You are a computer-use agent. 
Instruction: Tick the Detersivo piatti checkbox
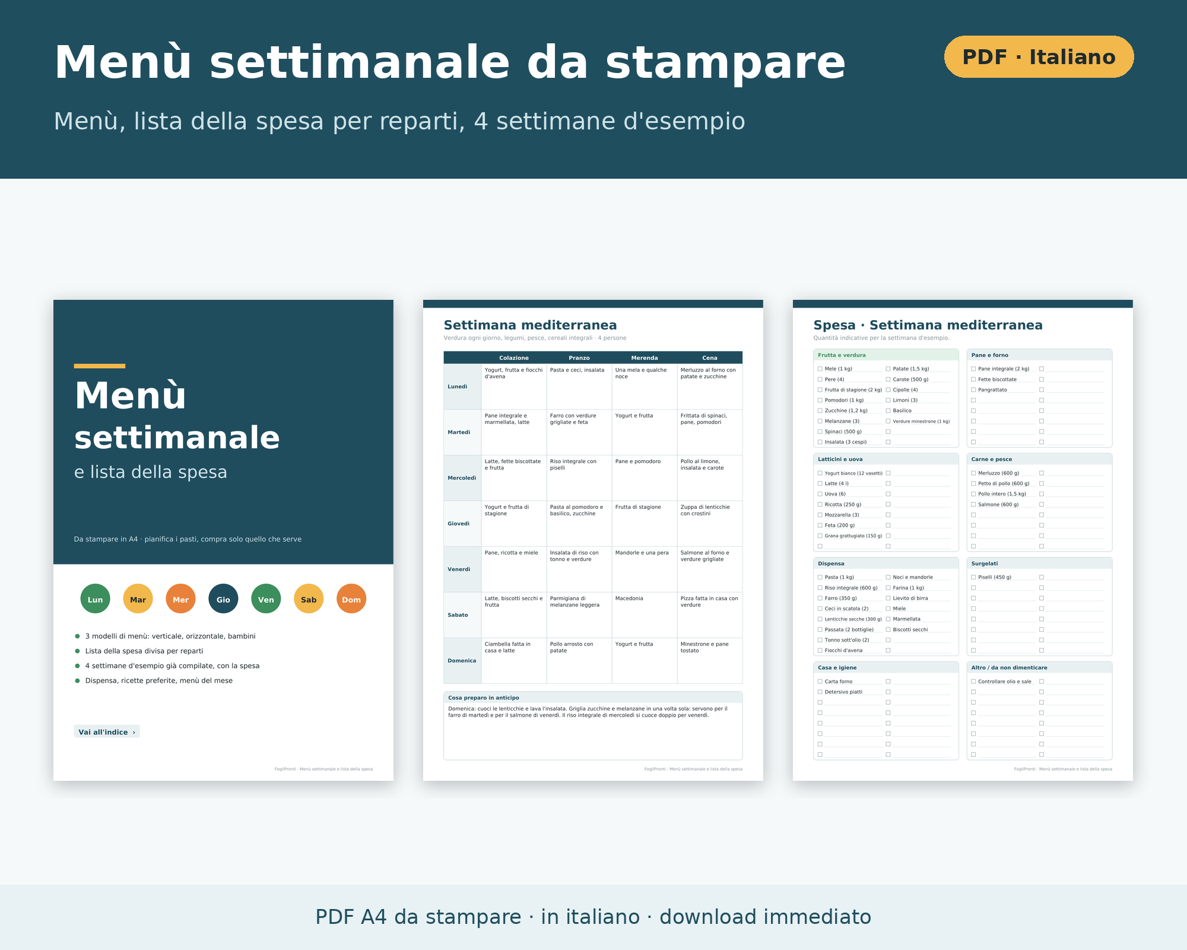(x=820, y=692)
